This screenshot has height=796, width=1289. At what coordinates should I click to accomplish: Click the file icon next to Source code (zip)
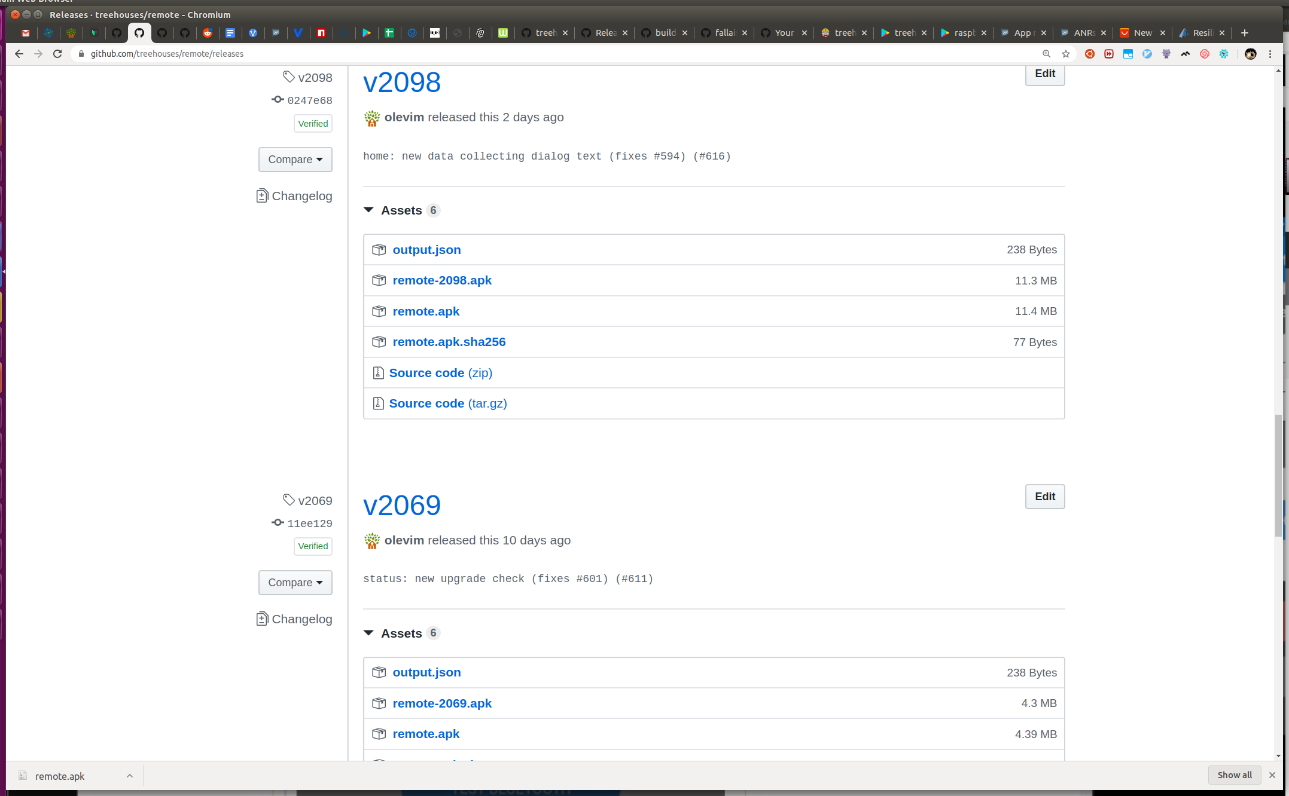(x=379, y=372)
